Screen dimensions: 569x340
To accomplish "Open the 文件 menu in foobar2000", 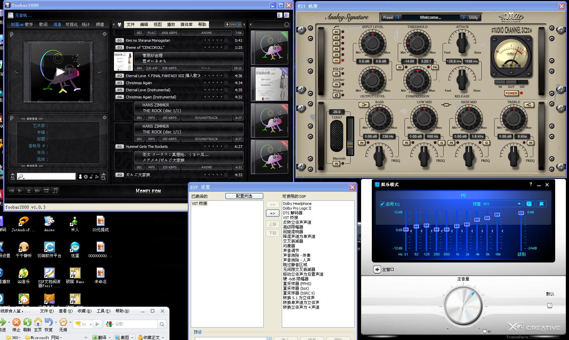I will click(131, 24).
